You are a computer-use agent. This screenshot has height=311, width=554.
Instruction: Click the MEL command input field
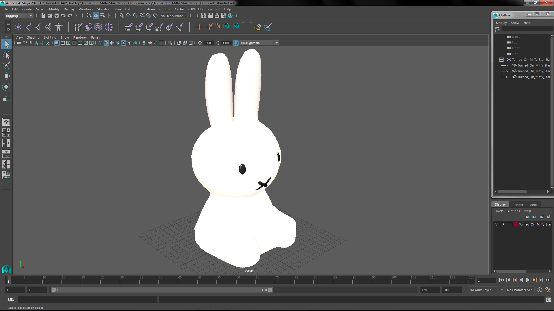click(x=87, y=299)
